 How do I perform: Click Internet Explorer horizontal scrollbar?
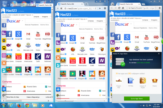[26, 101]
